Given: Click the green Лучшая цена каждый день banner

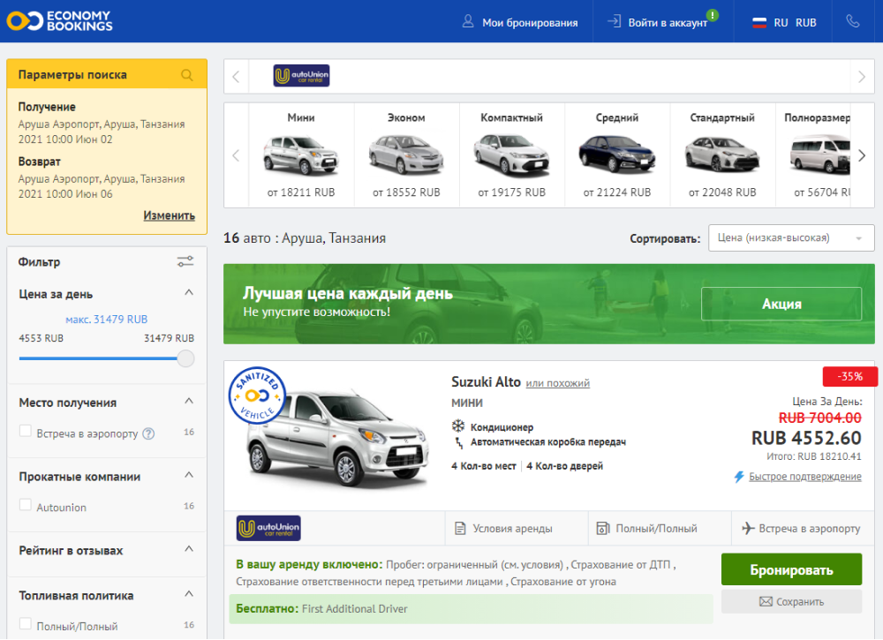Looking at the screenshot, I should (x=549, y=304).
